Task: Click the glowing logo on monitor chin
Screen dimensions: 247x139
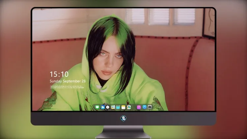Action: click(x=123, y=118)
